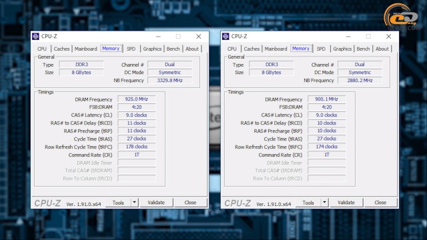427x240 pixels.
Task: Click Close button in right CPU-Z window
Action: [x=380, y=203]
